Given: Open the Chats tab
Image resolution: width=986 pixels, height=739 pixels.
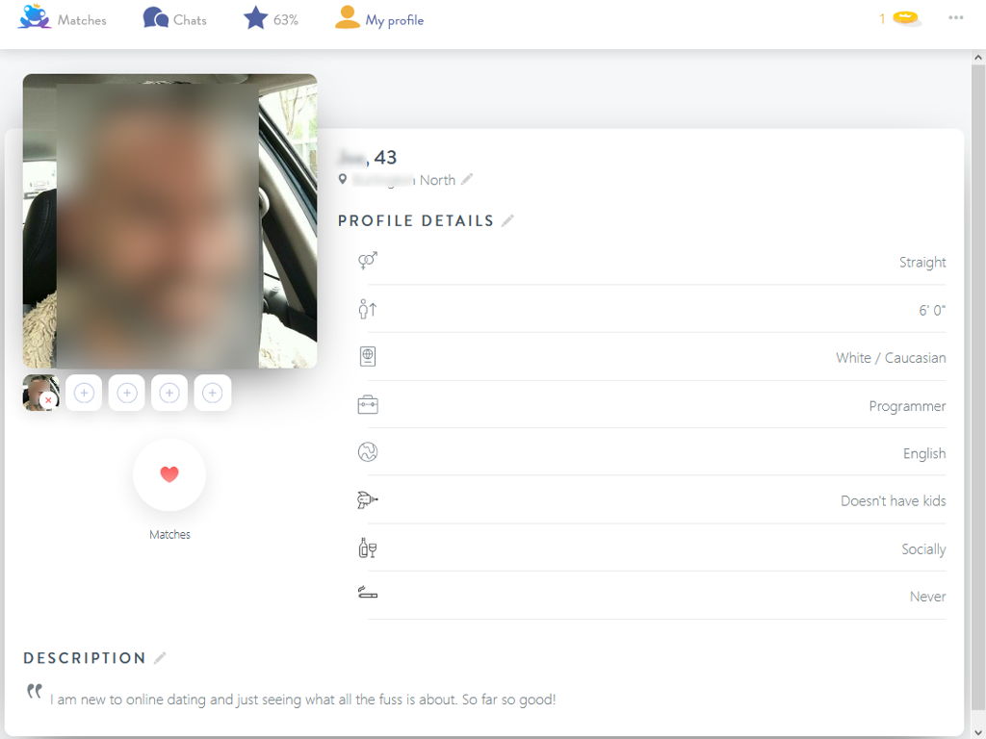Looking at the screenshot, I should pyautogui.click(x=175, y=19).
